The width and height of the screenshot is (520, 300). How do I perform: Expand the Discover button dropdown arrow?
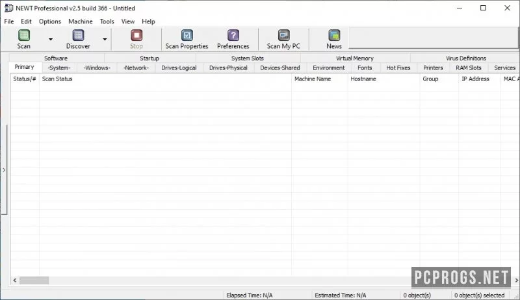tap(105, 39)
